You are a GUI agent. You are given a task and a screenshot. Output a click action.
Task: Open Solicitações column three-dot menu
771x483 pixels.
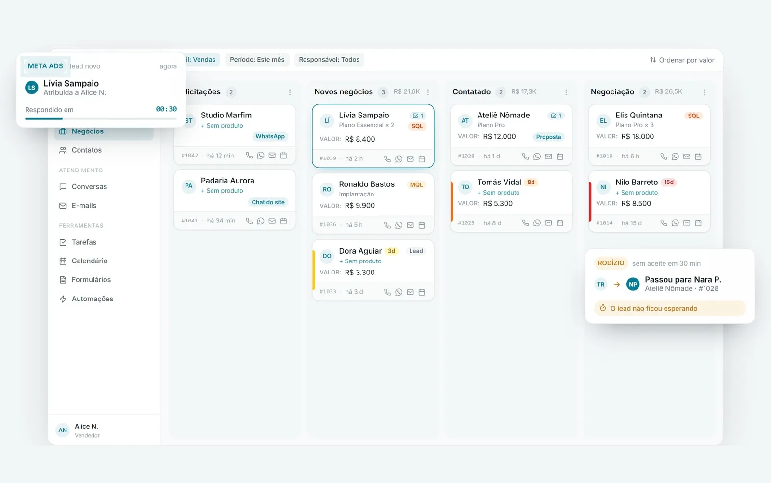(290, 92)
